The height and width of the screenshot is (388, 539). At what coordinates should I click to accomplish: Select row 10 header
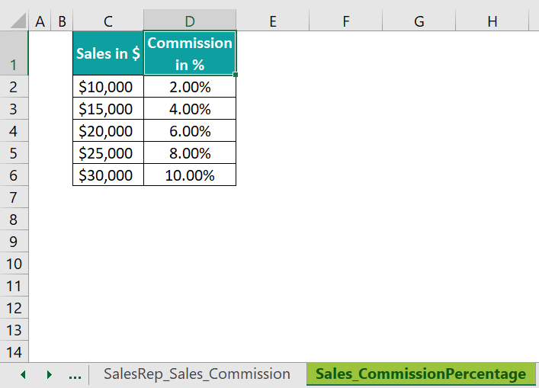tap(14, 263)
